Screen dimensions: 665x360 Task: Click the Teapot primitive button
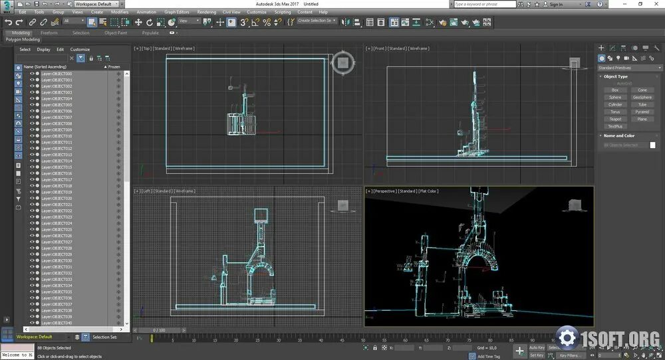point(615,119)
